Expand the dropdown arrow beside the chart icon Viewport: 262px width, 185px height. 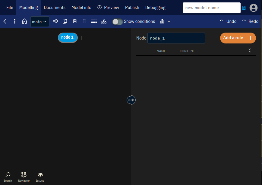(x=169, y=21)
